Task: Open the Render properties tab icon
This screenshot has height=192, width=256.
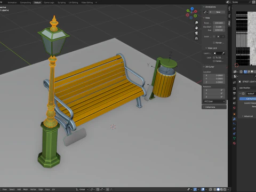Action: click(x=234, y=89)
